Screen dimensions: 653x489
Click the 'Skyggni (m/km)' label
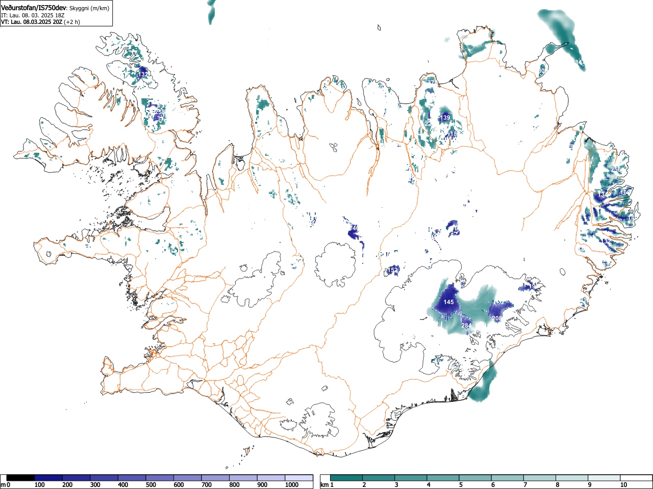pyautogui.click(x=89, y=8)
